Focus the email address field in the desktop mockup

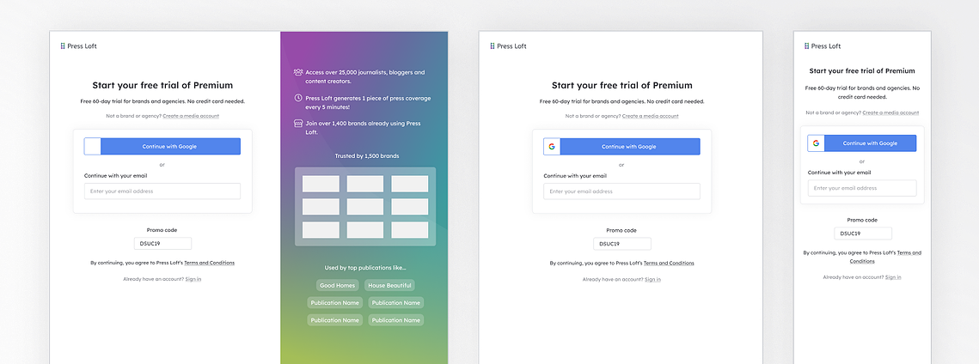click(162, 191)
